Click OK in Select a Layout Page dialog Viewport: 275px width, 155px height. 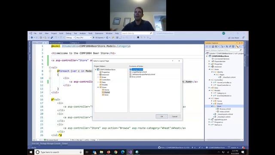[162, 116]
